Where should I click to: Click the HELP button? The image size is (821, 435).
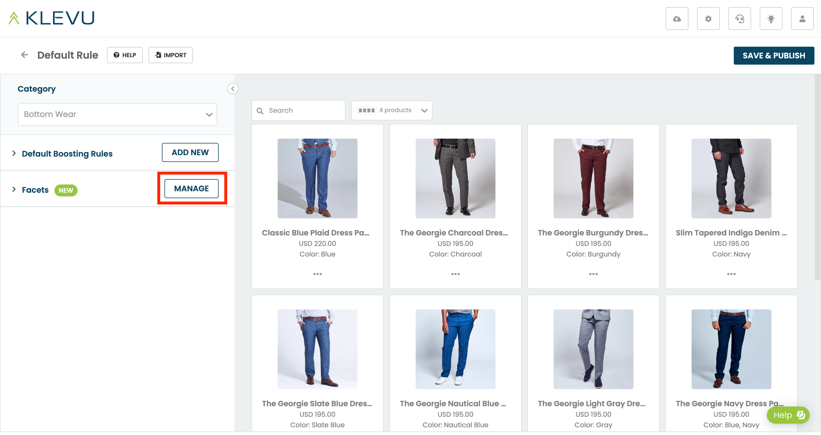[125, 55]
